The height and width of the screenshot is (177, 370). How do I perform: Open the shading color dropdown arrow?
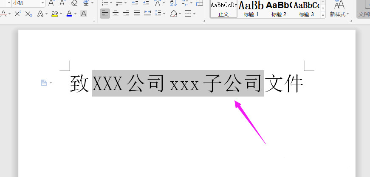coord(180,14)
